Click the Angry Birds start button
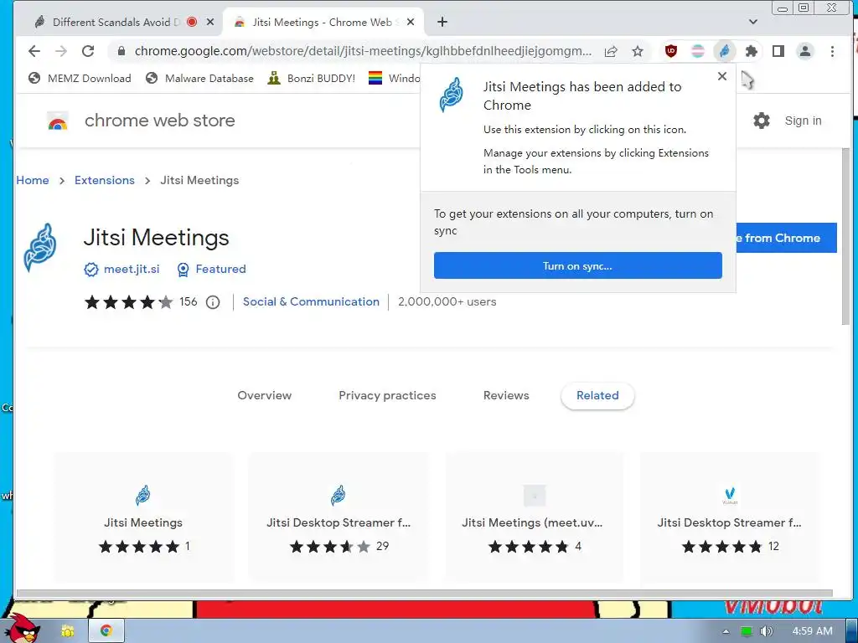858x643 pixels. coord(22,629)
